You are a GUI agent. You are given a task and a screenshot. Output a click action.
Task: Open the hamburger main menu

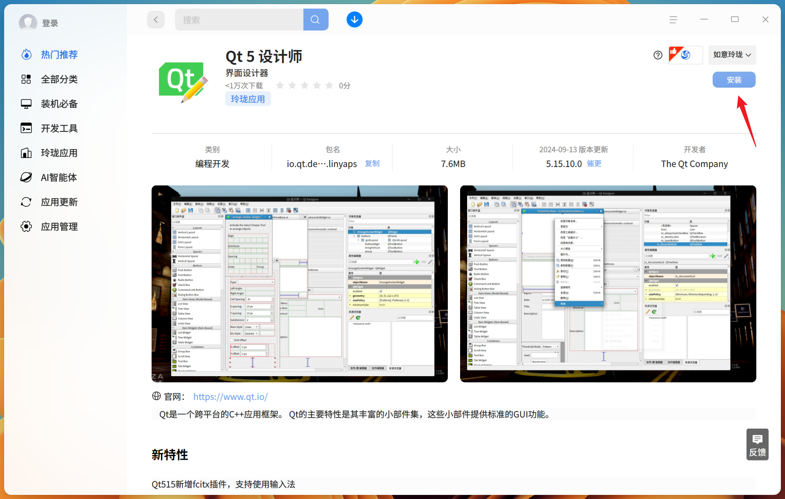[673, 20]
